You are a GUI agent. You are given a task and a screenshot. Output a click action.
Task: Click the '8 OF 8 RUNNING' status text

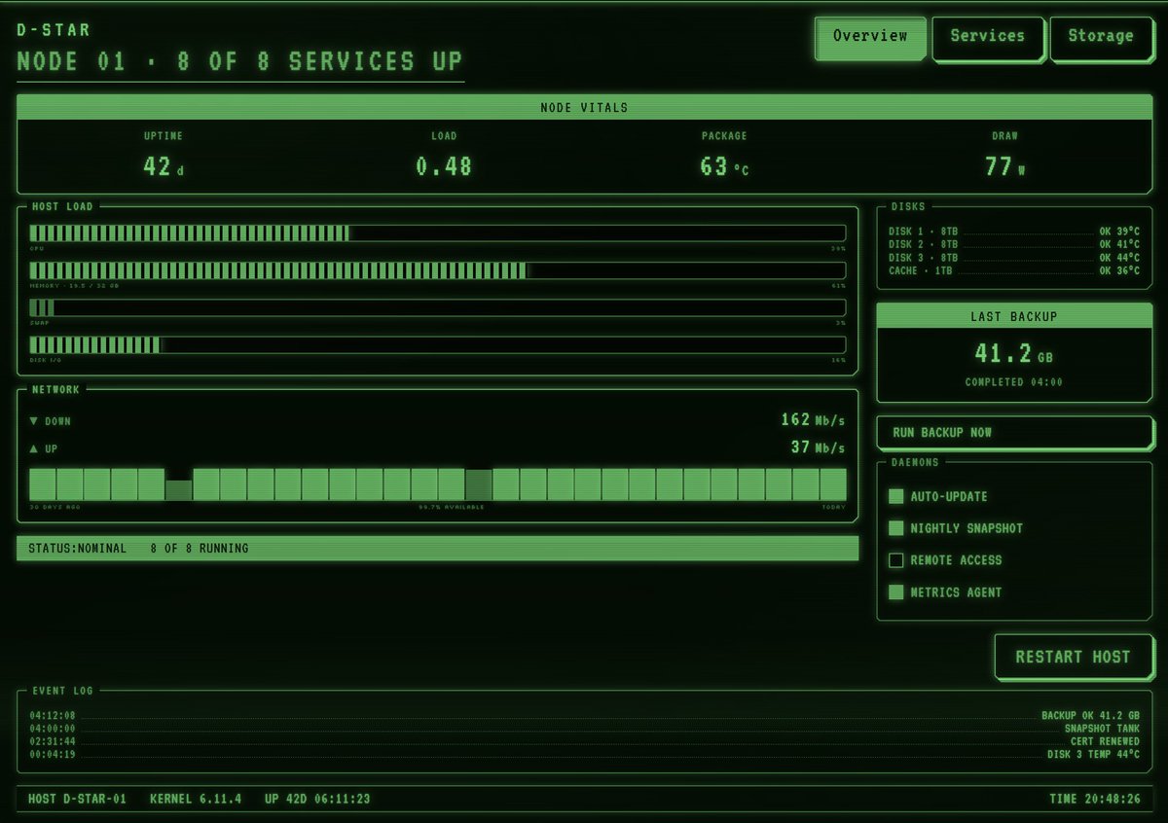[x=200, y=549]
